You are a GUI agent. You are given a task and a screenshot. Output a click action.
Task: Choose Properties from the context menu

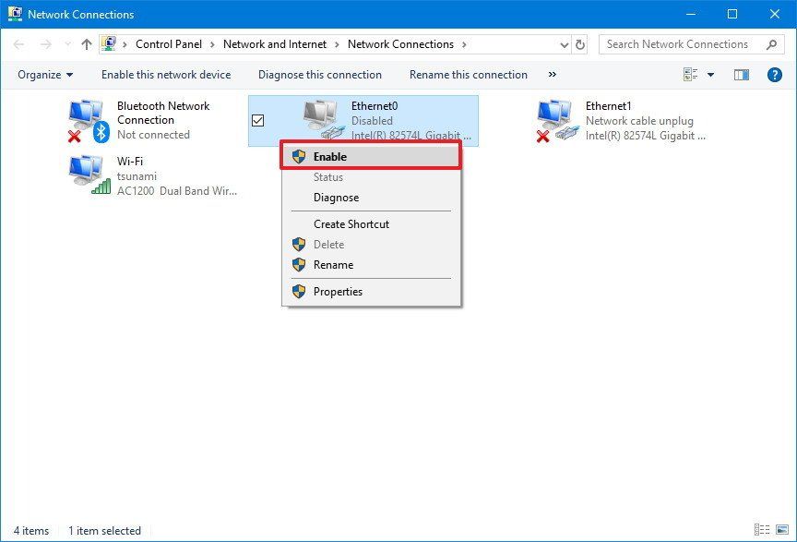click(x=337, y=291)
